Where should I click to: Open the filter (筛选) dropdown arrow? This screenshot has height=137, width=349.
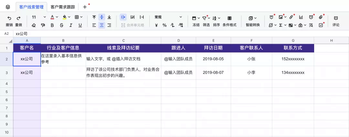click(209, 18)
